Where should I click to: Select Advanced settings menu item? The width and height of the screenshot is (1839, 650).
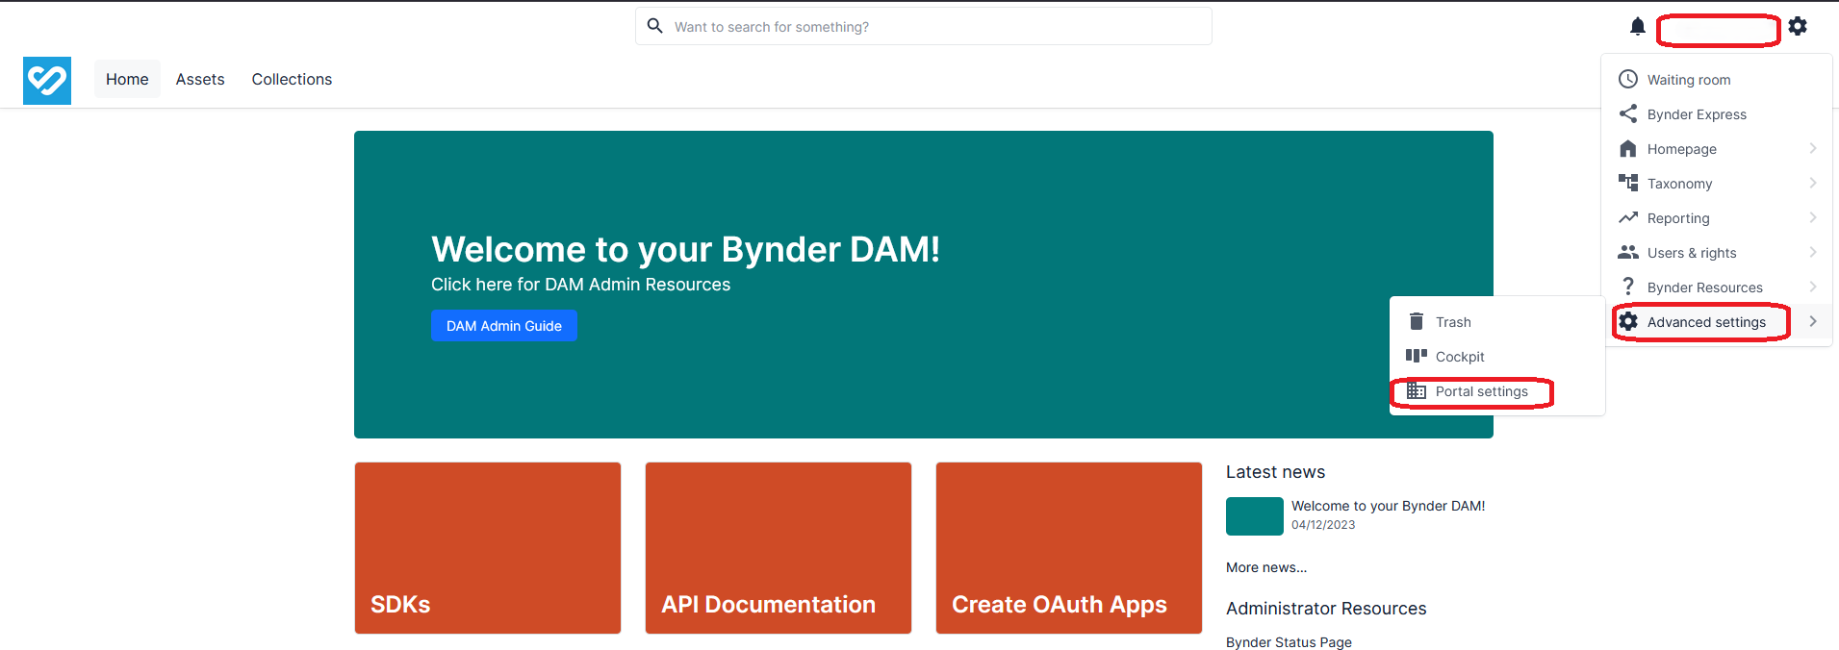point(1705,322)
